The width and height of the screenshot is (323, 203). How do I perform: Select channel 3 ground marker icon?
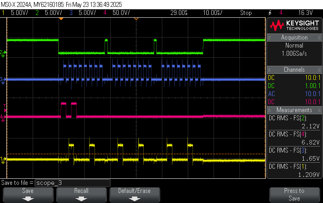pyautogui.click(x=3, y=80)
